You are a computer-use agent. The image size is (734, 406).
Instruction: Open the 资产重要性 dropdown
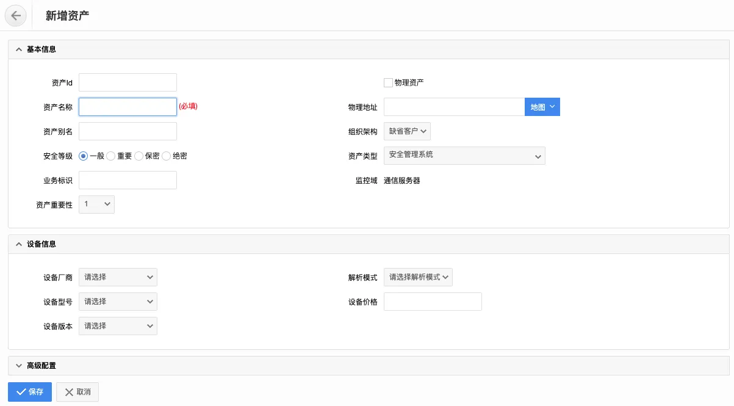coord(96,205)
